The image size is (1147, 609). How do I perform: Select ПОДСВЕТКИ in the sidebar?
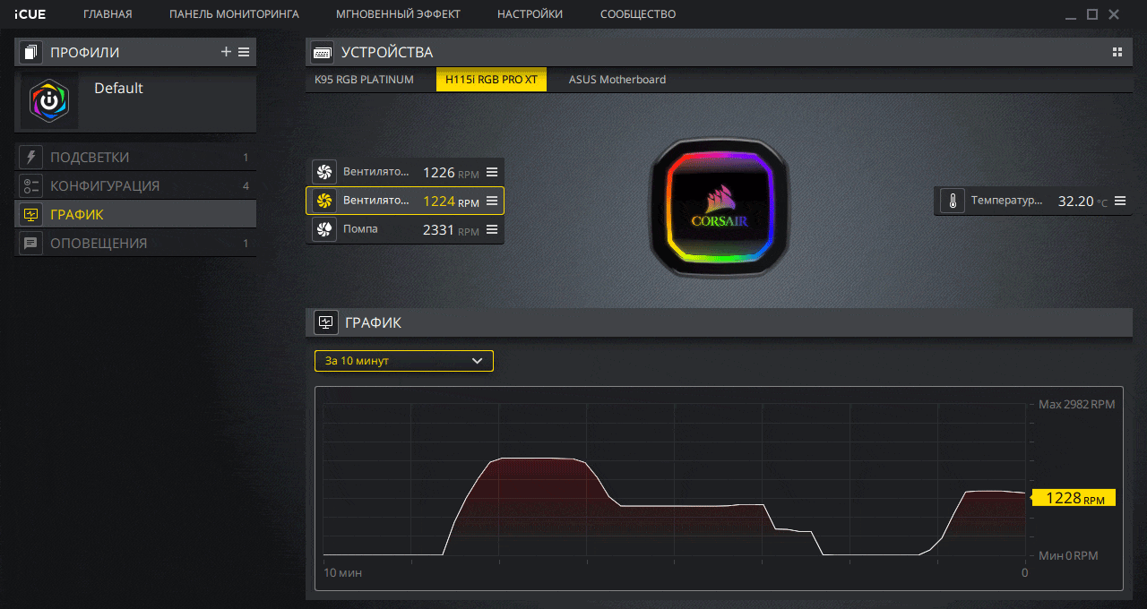click(90, 158)
